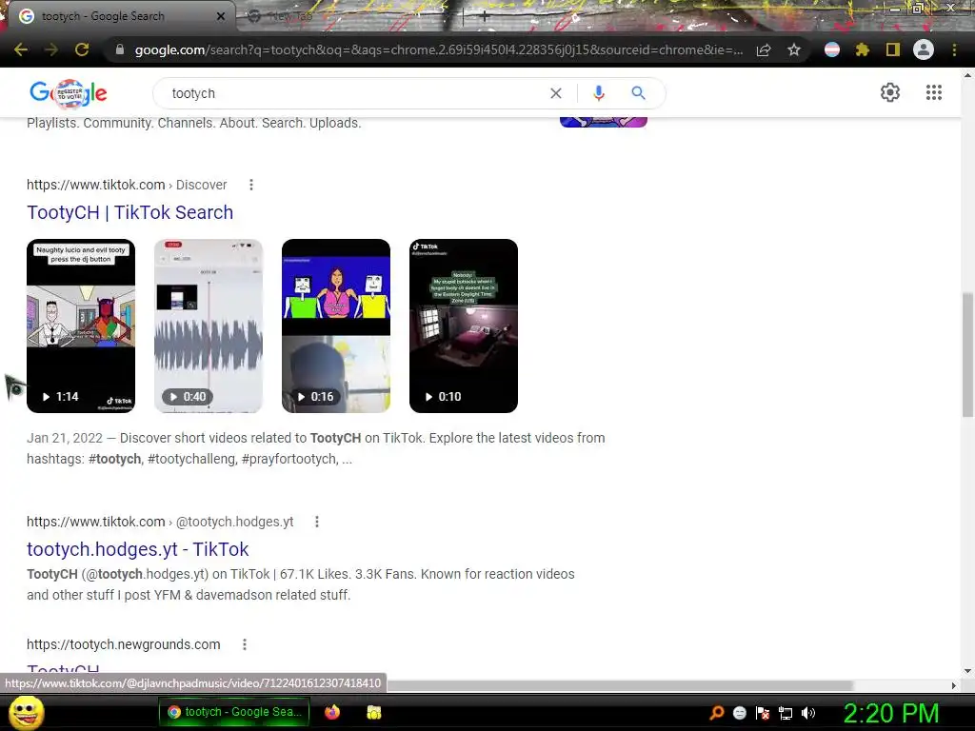Go back to the previous page
The height and width of the screenshot is (731, 975).
(21, 49)
